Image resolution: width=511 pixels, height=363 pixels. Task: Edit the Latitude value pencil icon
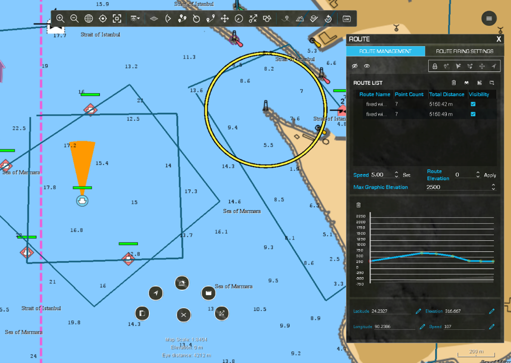point(419,311)
